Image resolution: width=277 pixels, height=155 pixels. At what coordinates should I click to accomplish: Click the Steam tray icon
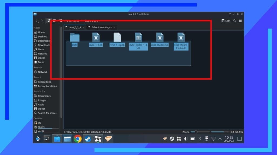tap(172, 139)
